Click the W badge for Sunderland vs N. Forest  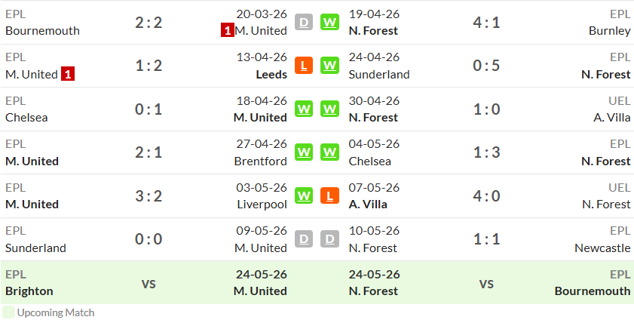(x=329, y=66)
